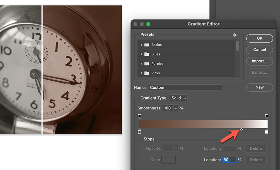Confirm gradient with the OK button
Screen dimensions: 280x170
(259, 38)
